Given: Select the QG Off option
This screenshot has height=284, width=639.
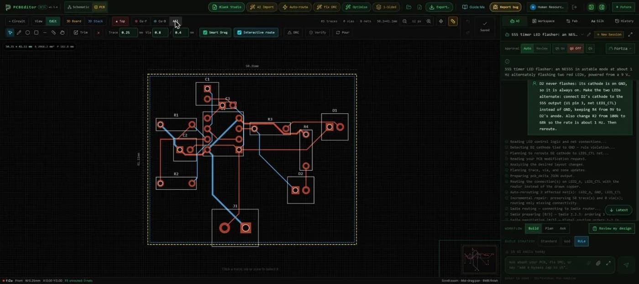Looking at the screenshot, I should pyautogui.click(x=575, y=48).
